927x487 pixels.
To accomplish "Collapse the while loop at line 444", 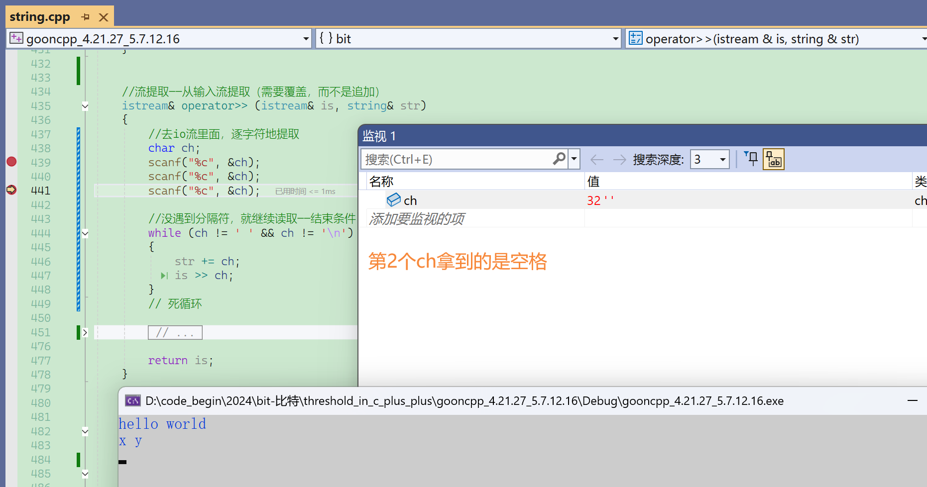I will click(x=85, y=233).
